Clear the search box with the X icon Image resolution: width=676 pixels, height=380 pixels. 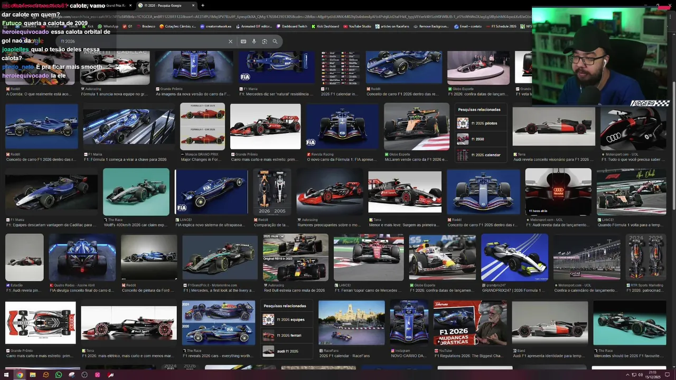230,41
